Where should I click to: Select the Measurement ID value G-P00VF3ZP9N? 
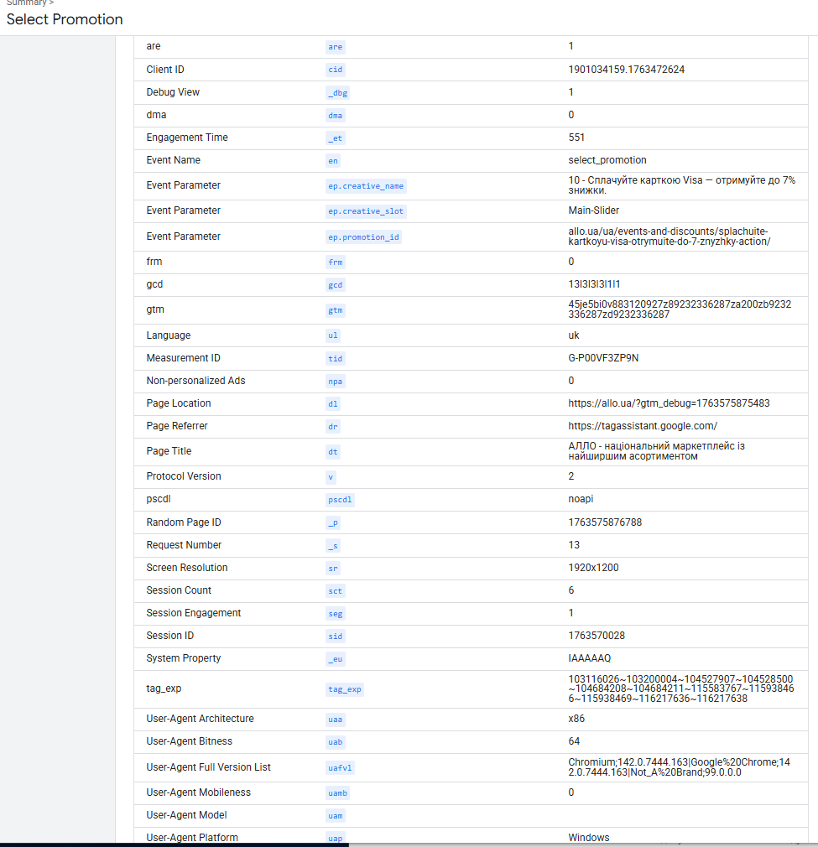tap(603, 358)
